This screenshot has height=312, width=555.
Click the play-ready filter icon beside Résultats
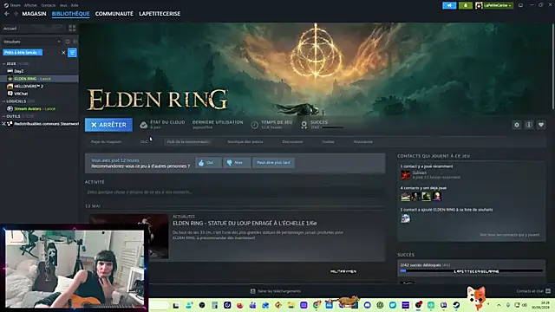(x=75, y=42)
